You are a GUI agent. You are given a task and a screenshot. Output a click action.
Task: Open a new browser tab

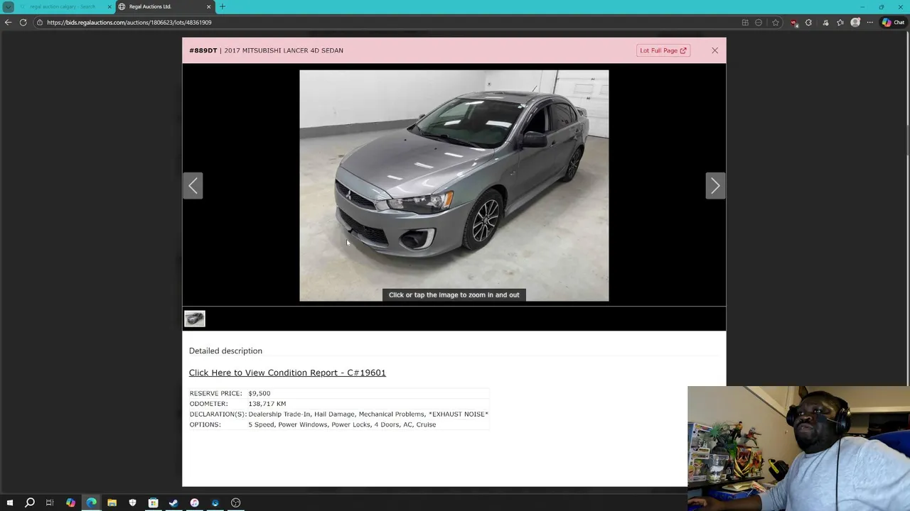coord(222,6)
